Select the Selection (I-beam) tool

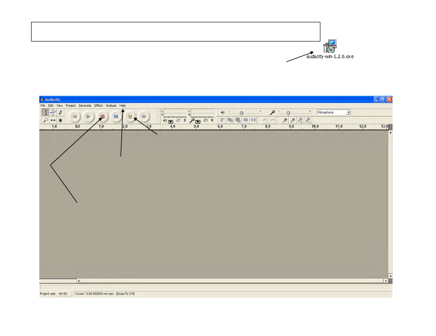(46, 113)
